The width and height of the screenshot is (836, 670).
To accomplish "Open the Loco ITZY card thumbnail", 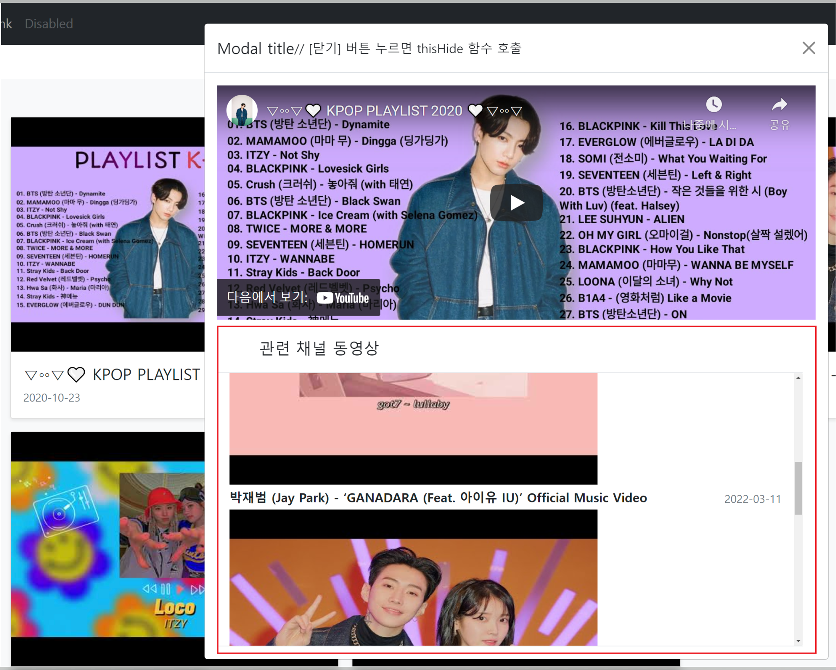I will click(x=107, y=549).
